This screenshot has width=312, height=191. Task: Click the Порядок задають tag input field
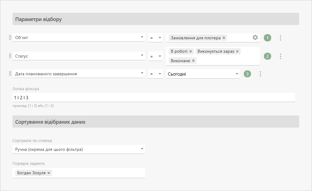point(79,173)
